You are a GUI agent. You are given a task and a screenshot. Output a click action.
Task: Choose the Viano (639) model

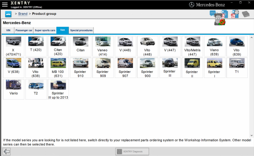(215, 46)
